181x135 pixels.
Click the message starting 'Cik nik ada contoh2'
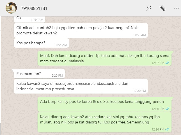(x=81, y=30)
